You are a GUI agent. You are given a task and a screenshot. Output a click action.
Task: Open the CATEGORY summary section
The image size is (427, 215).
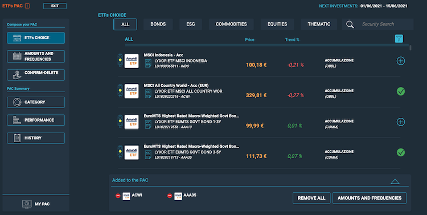click(x=36, y=102)
